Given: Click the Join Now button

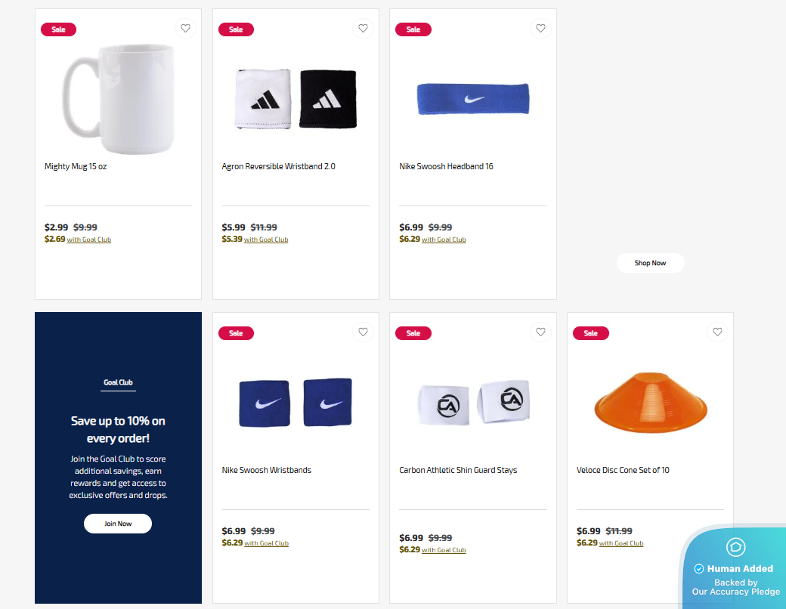Looking at the screenshot, I should pyautogui.click(x=118, y=524).
